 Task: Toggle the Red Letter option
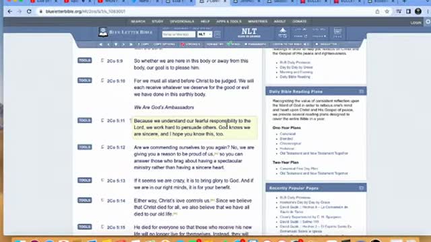pos(327,44)
